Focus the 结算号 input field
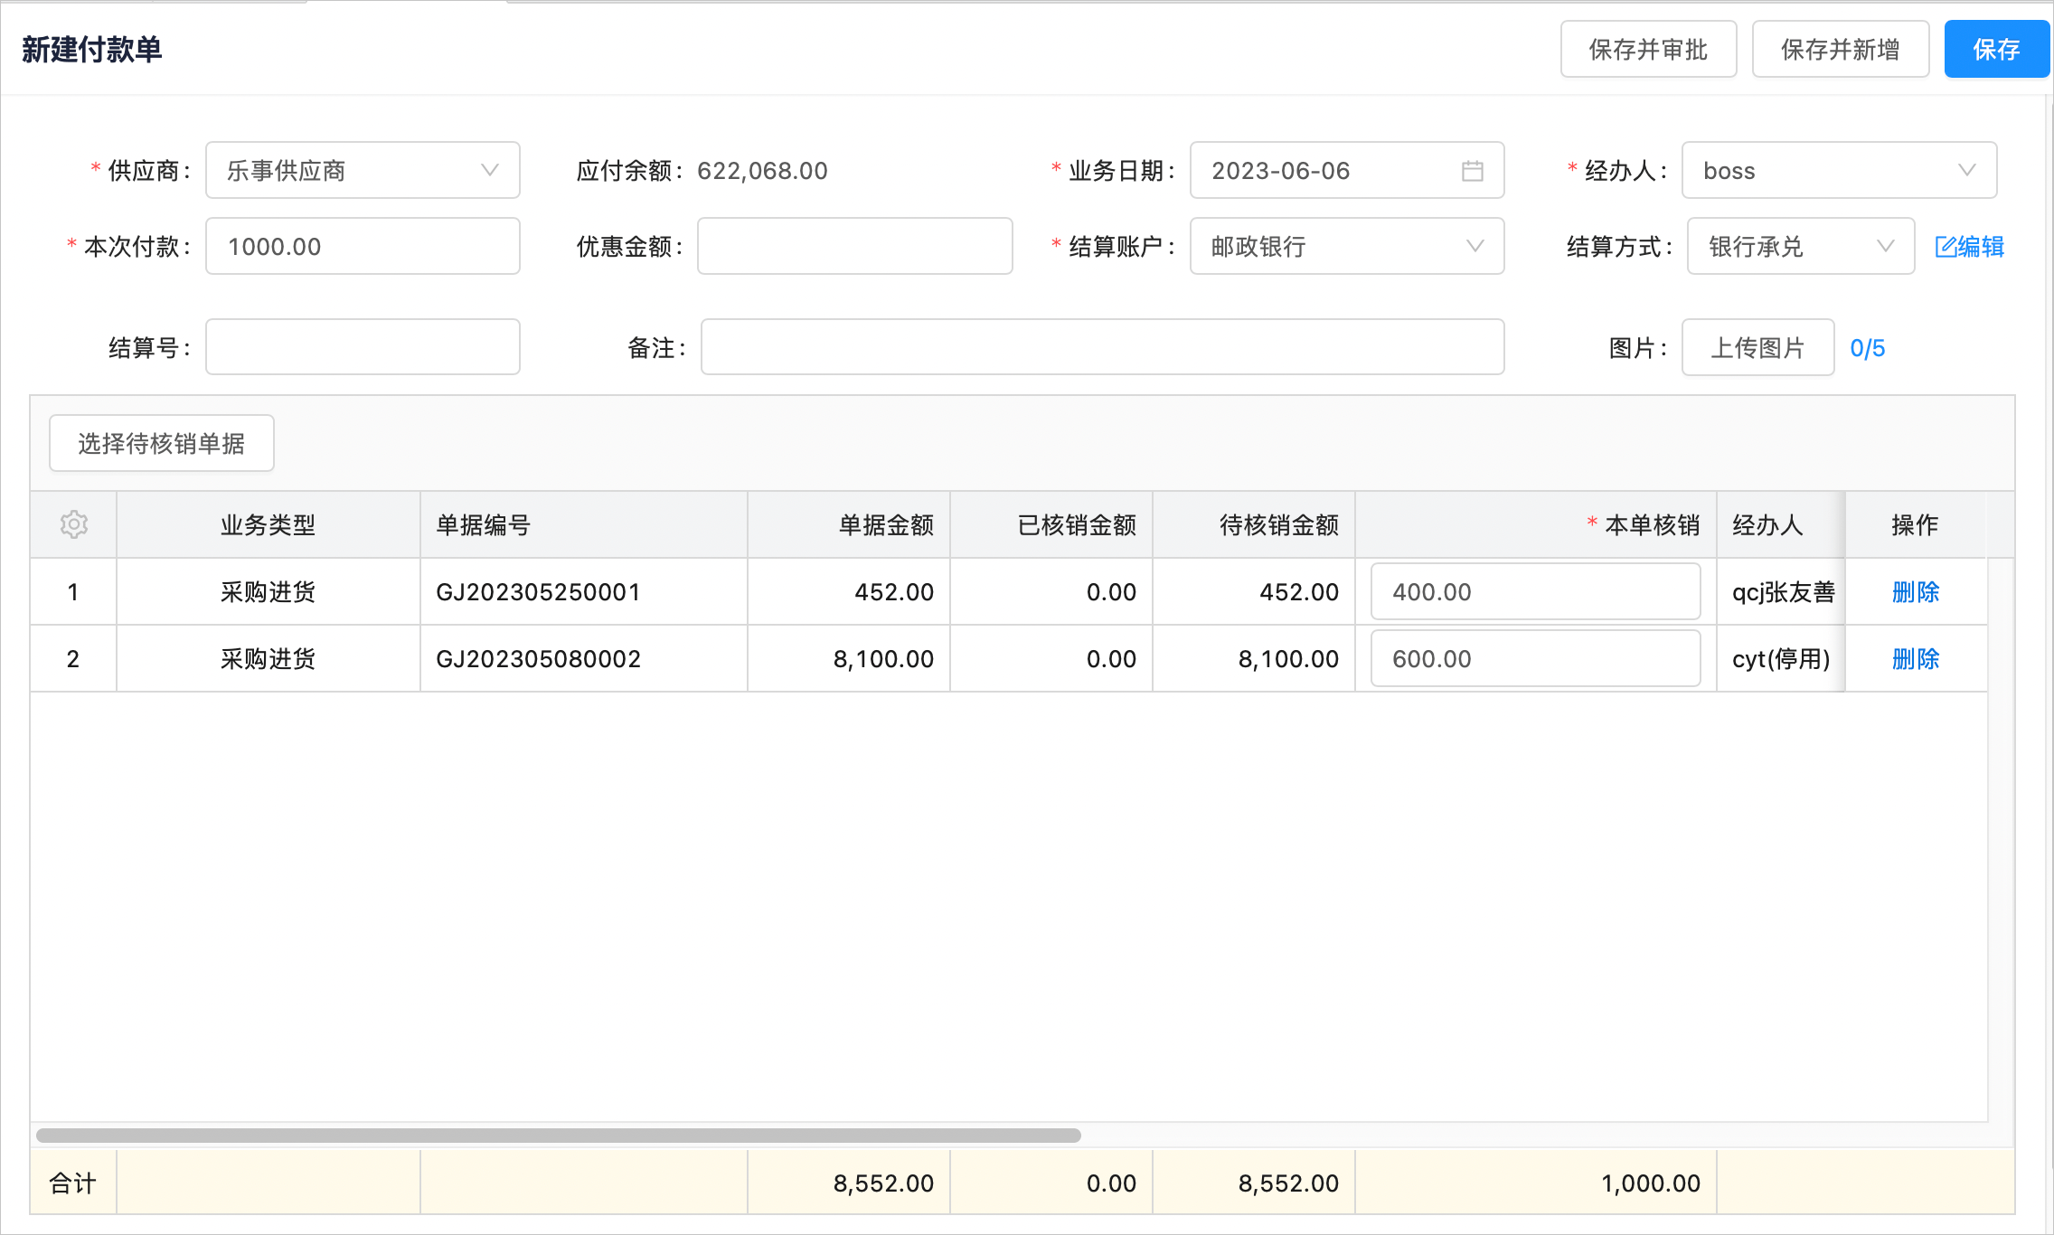The height and width of the screenshot is (1235, 2054). pos(363,347)
